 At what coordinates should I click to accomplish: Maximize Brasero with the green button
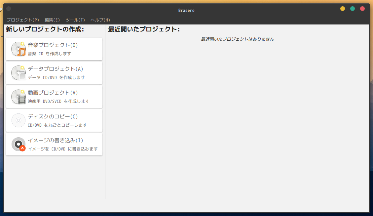(353, 9)
